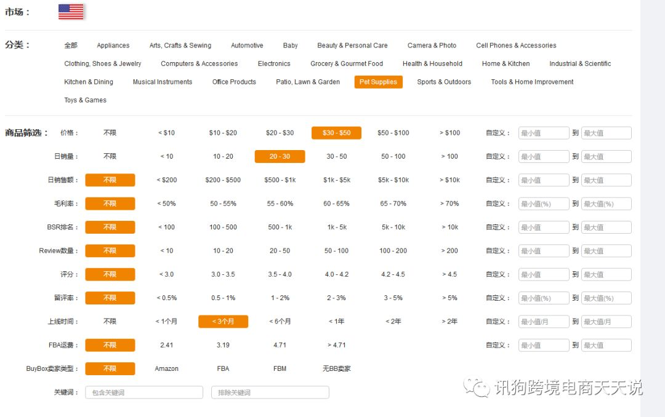Viewport: 665px width, 417px height.
Task: Select review count 50 - 100
Action: 336,251
